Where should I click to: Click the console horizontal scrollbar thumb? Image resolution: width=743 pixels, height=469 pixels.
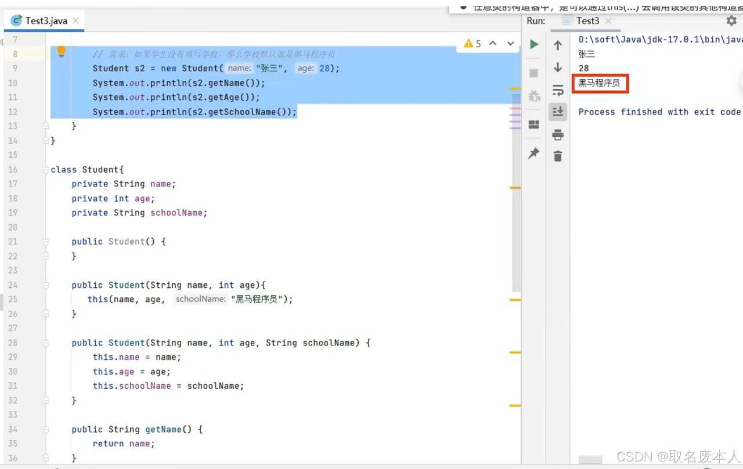[590, 459]
